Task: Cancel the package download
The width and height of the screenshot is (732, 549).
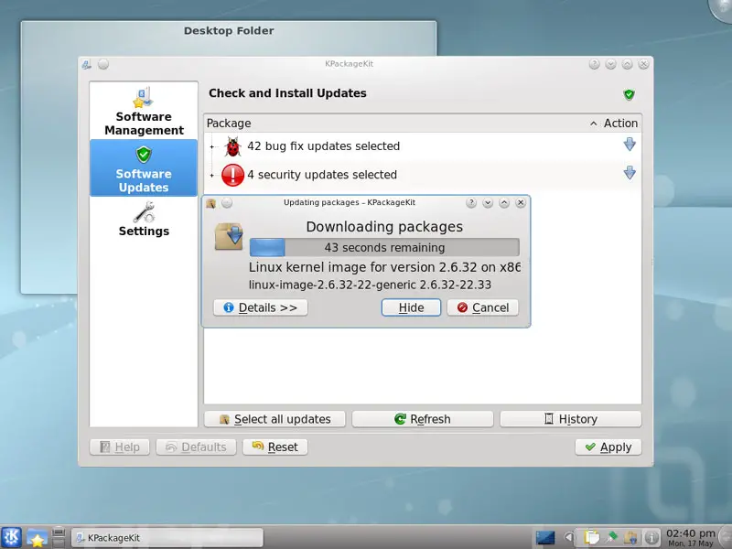Action: 483,307
